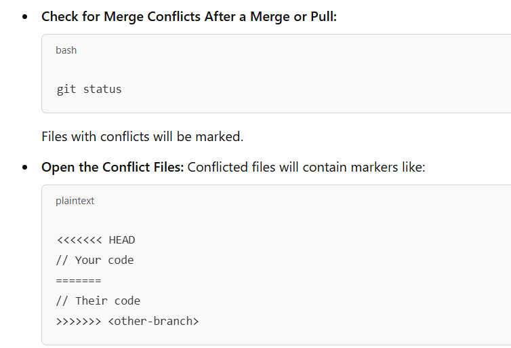Screen dimensions: 511x348
Task: Click the "plaintext" language label
Action: click(75, 201)
